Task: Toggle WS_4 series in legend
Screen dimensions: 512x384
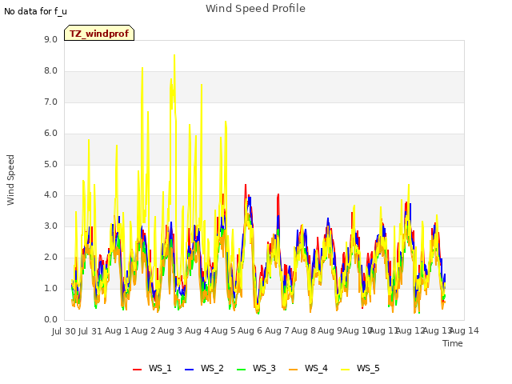Action: point(308,368)
